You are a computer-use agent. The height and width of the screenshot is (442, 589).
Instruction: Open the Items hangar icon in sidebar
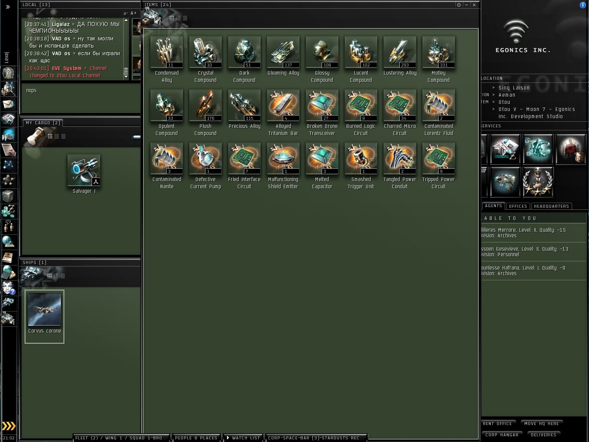coord(8,318)
